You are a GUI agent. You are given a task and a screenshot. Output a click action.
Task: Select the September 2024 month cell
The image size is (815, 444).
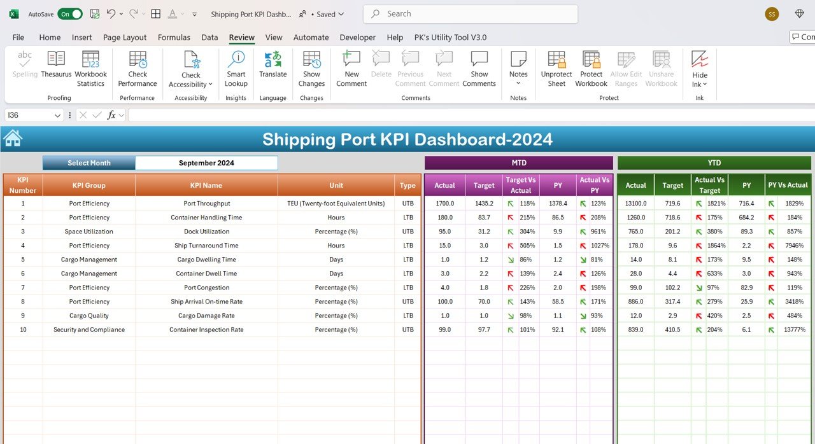[x=206, y=163]
